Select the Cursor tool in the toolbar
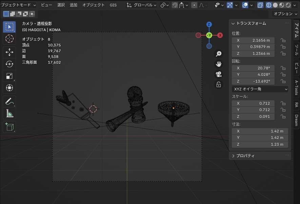Screen dimensions: 300x204 (9, 39)
